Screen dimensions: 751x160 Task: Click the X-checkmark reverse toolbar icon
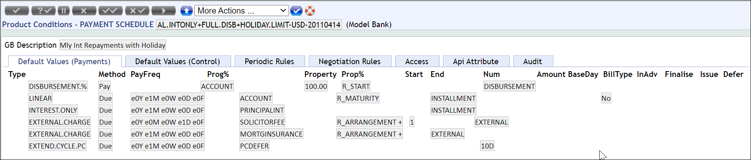[137, 11]
